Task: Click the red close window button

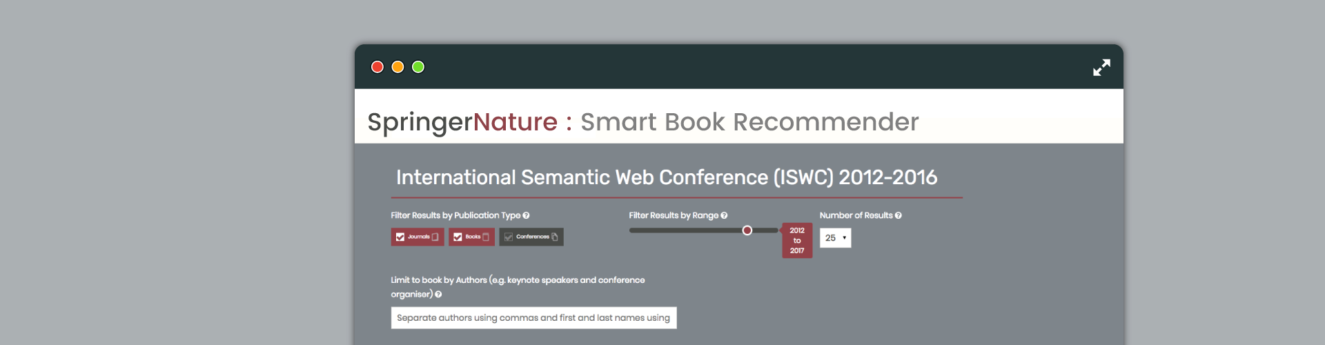Action: (x=377, y=67)
